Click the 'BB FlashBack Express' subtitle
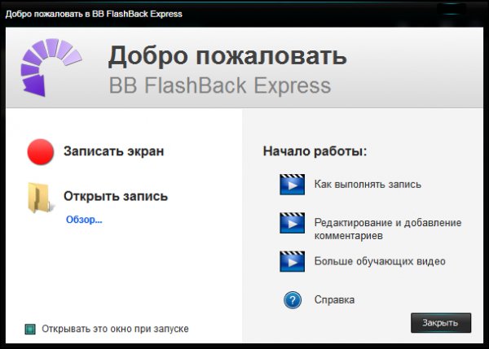Image resolution: width=489 pixels, height=349 pixels. click(220, 85)
